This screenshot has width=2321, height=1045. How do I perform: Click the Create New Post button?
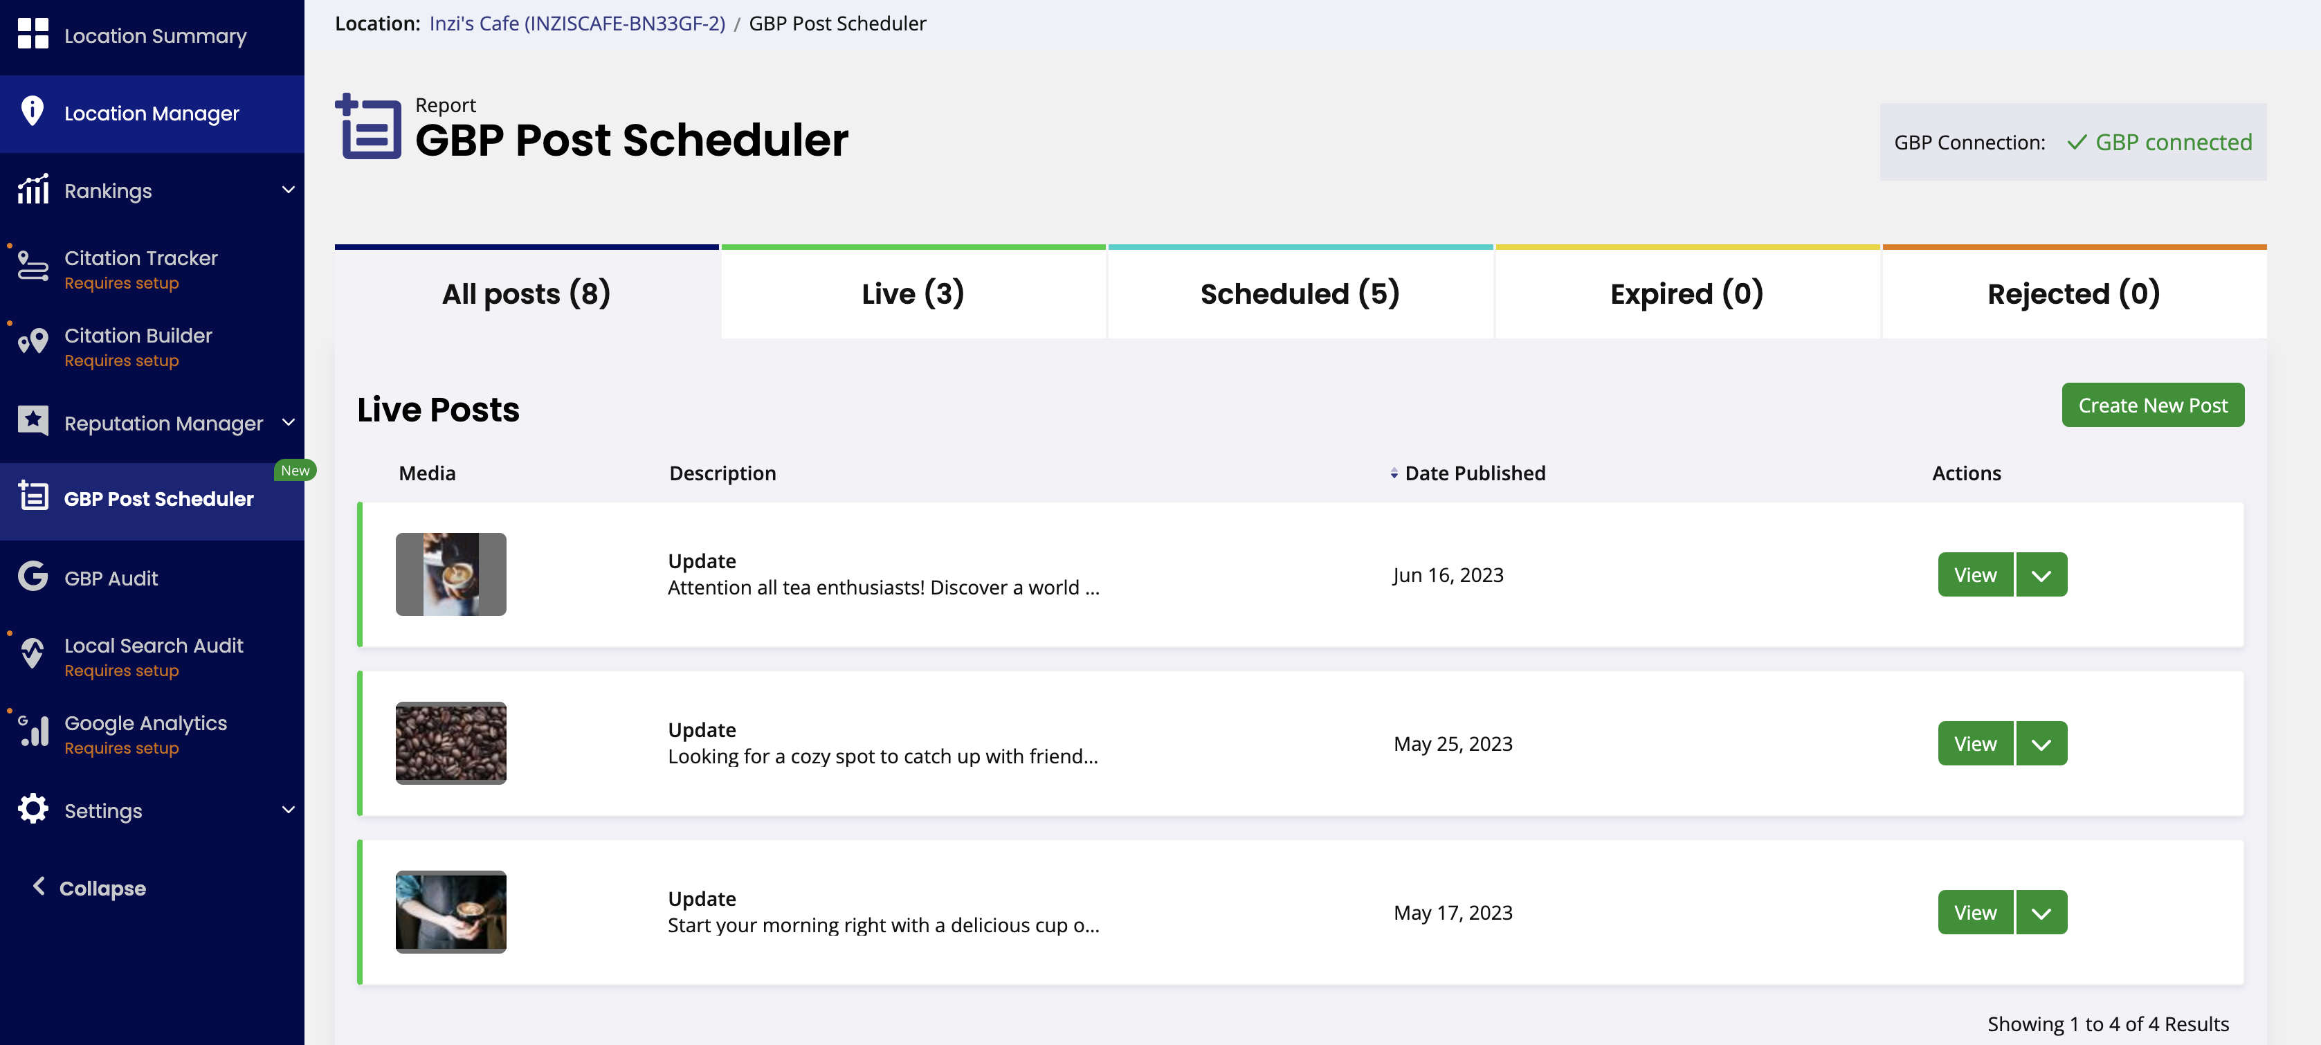2154,406
